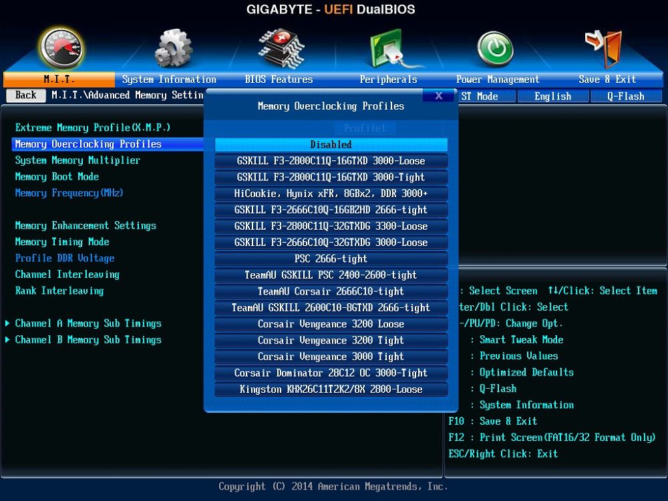The width and height of the screenshot is (668, 501).
Task: Select Extreme Memory Profile (X.M.P.) setting
Action: (x=92, y=128)
